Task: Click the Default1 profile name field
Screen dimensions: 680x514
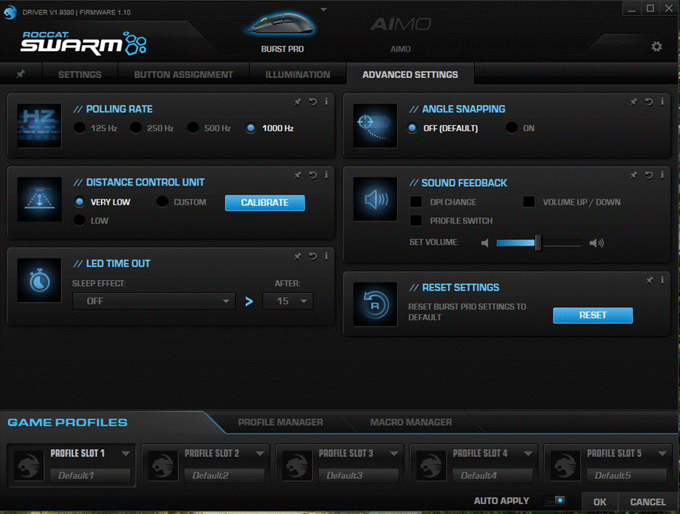Action: [89, 475]
